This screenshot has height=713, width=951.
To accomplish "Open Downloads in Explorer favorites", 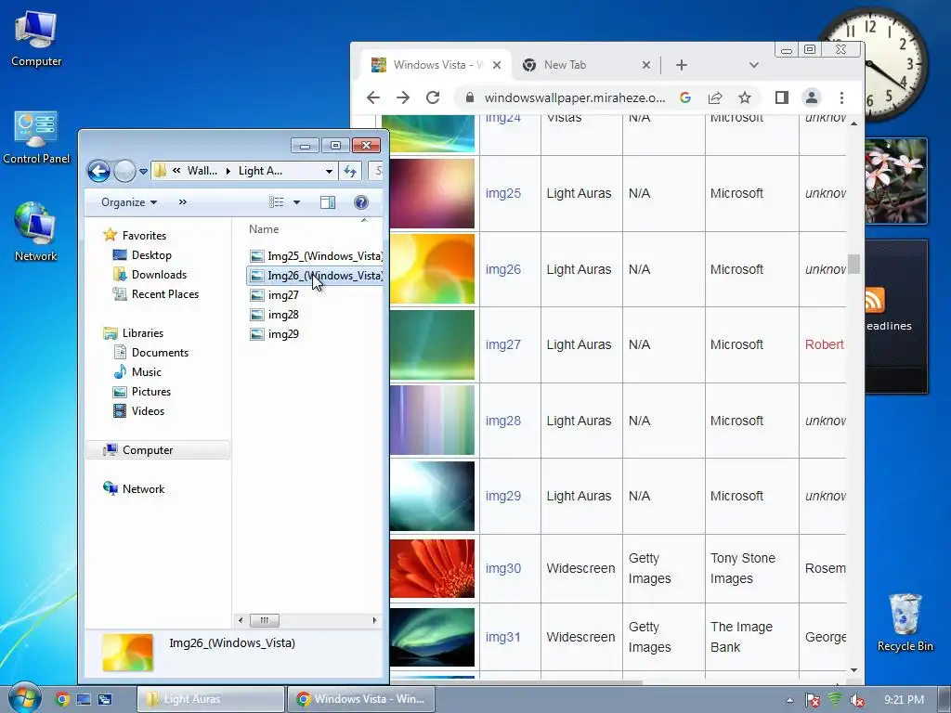I will tap(159, 275).
